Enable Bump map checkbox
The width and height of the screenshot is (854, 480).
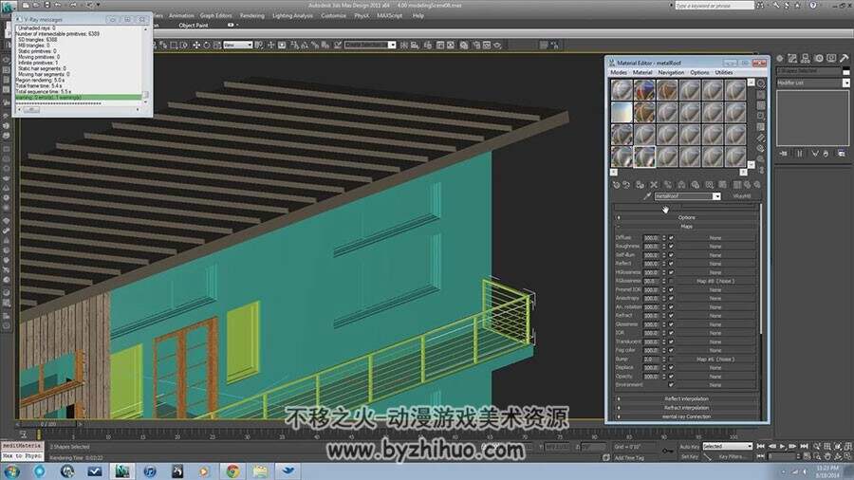click(671, 360)
